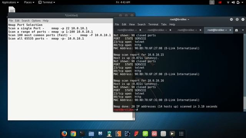This screenshot has width=246, height=138.
Task: Open the red F Faraday icon in dock
Action: 136,134
